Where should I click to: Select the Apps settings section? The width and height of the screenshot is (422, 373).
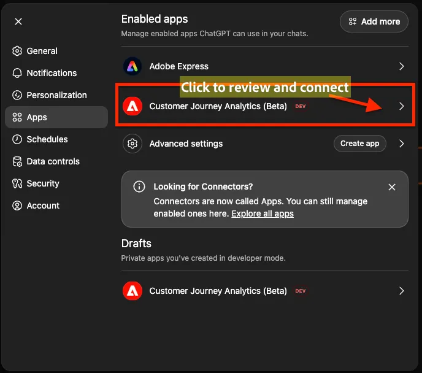[x=56, y=117]
